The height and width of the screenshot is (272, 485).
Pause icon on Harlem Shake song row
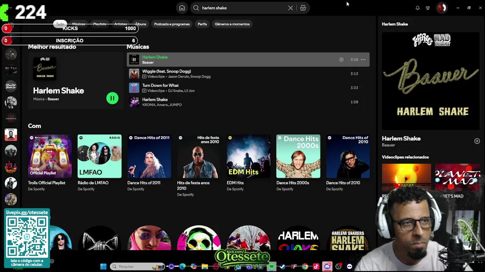(134, 59)
